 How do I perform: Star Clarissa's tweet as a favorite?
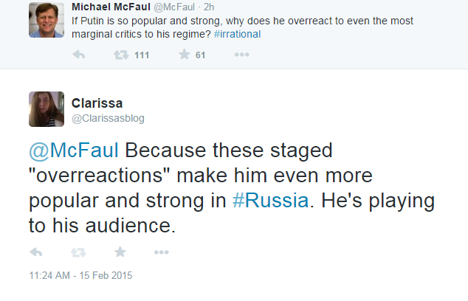pyautogui.click(x=120, y=252)
